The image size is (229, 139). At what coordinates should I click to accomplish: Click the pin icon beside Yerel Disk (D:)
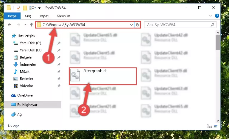click(x=59, y=50)
